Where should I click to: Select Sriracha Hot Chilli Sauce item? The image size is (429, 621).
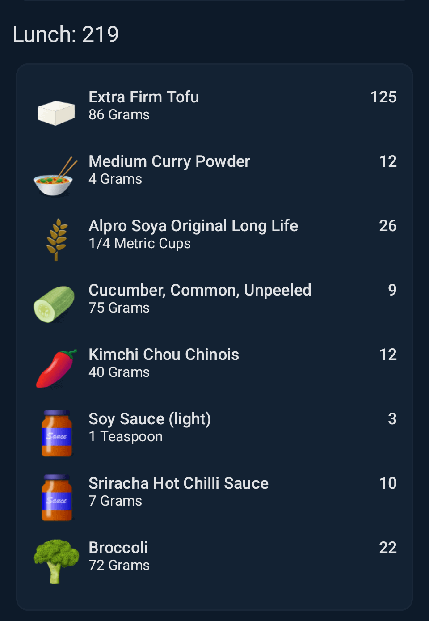[x=178, y=483]
